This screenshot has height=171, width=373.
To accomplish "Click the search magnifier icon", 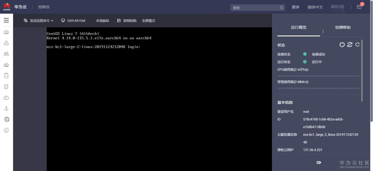I will click(x=282, y=8).
